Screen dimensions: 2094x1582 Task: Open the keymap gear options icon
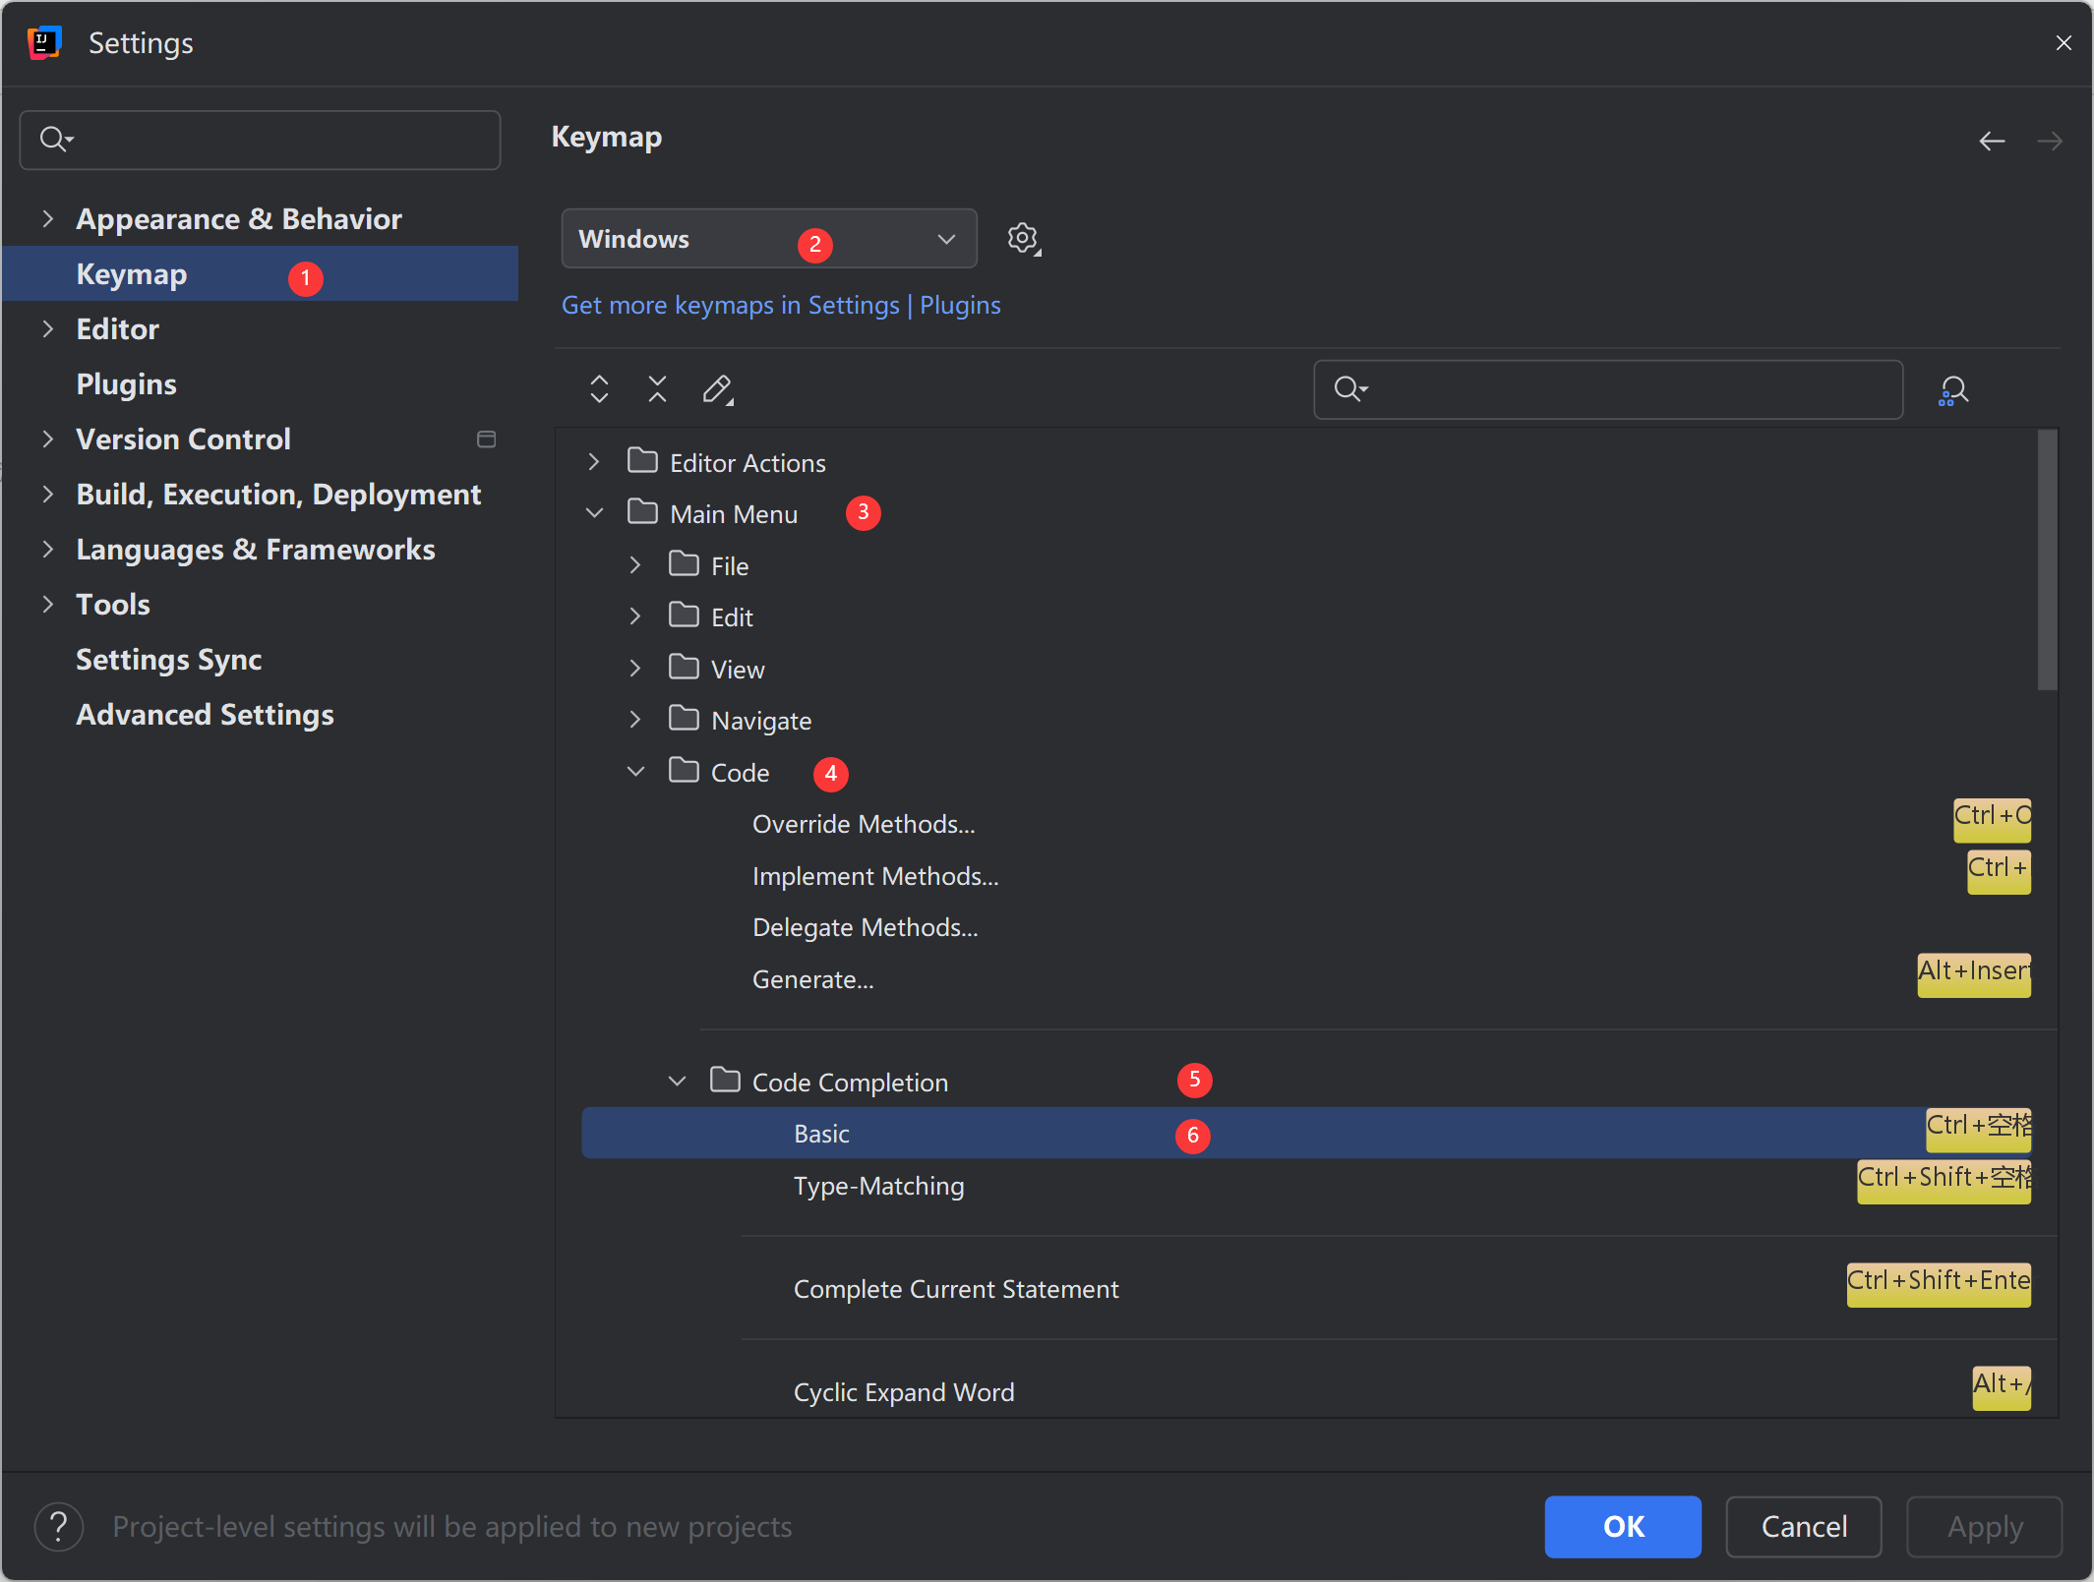1023,239
